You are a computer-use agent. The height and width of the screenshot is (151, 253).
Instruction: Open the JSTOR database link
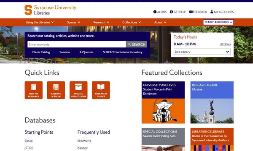29,148
